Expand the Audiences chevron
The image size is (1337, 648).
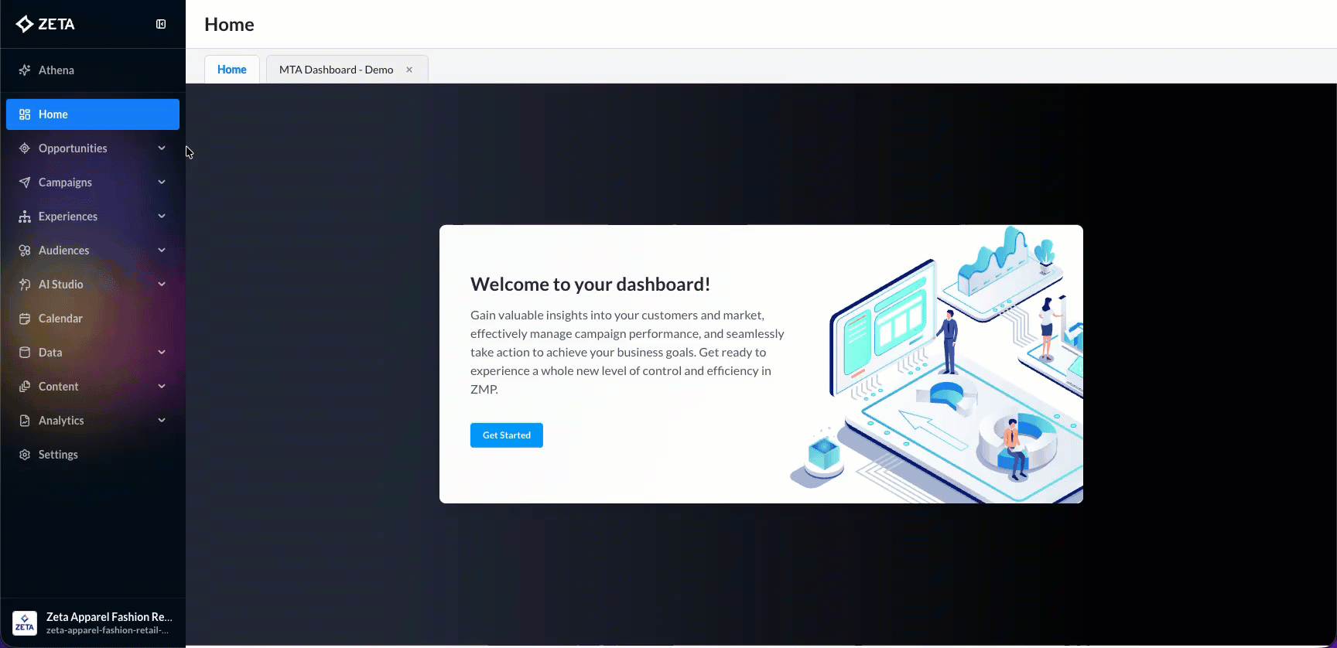pos(162,251)
